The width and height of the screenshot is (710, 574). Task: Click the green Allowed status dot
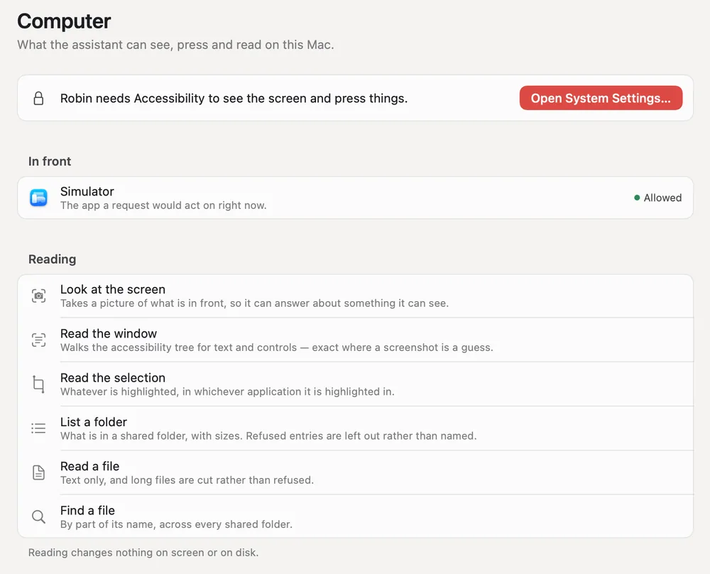pos(637,197)
